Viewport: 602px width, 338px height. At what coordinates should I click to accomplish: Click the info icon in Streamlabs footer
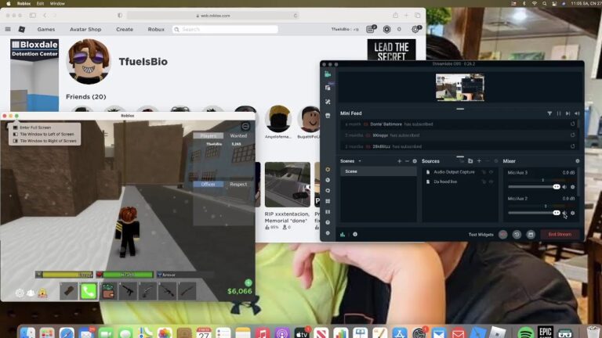[355, 235]
